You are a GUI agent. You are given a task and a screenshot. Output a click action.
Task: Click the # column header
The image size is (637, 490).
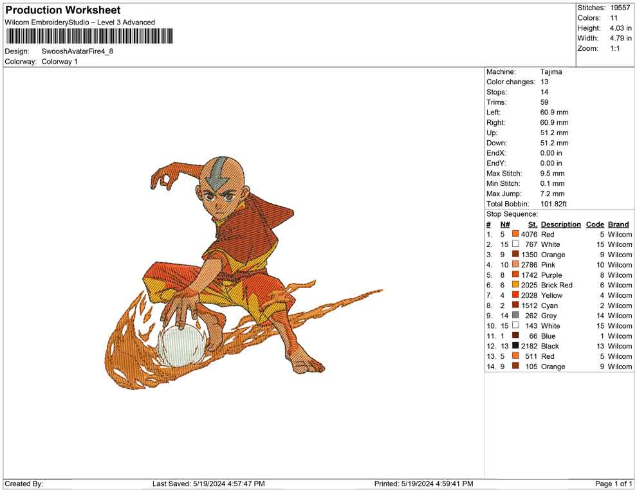point(488,224)
